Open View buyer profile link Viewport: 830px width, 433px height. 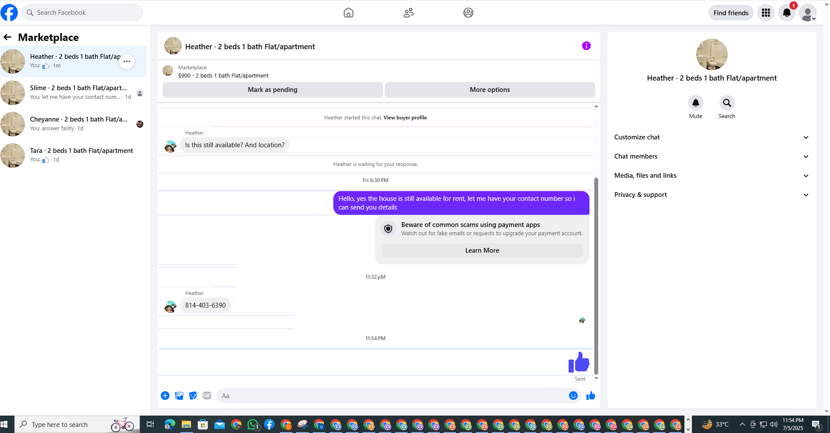[x=405, y=118]
